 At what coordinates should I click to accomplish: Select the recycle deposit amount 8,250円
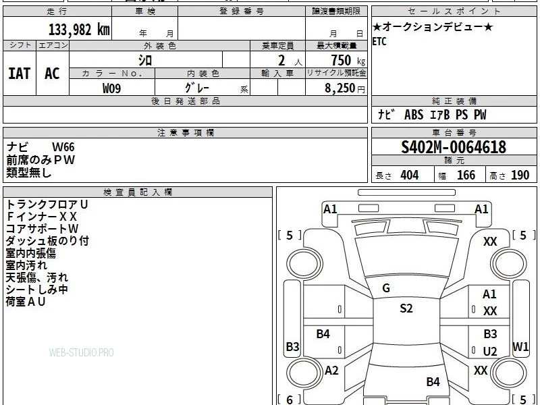[x=345, y=88]
